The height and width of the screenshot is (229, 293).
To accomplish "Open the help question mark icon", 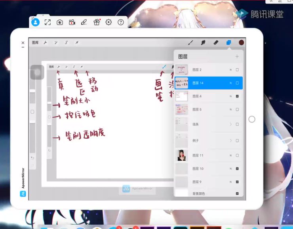I will point(121,23).
